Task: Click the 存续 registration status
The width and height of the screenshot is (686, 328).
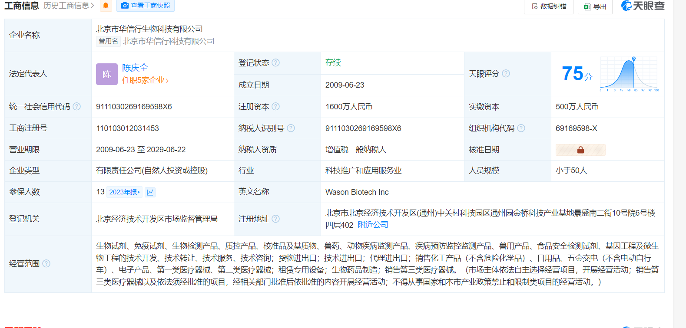Action: 333,62
